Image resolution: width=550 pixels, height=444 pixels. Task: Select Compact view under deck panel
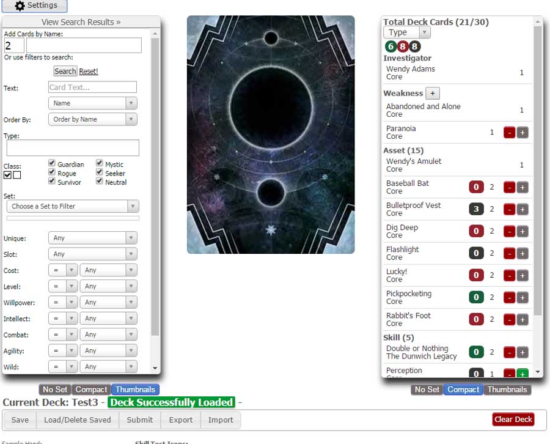[463, 390]
